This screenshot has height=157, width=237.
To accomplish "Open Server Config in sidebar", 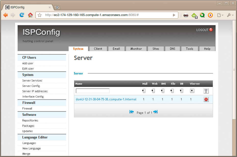I will coord(31,86).
